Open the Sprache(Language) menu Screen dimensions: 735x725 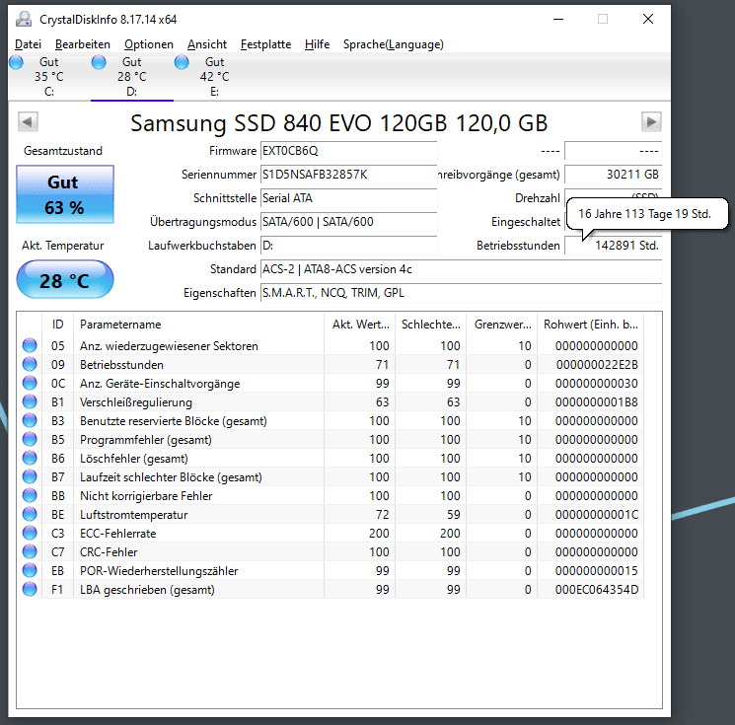pyautogui.click(x=394, y=44)
